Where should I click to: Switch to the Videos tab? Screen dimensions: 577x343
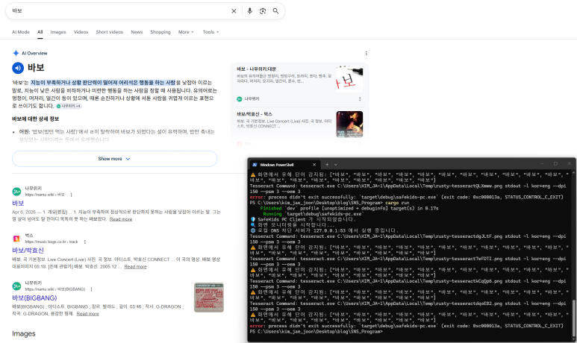pyautogui.click(x=81, y=32)
